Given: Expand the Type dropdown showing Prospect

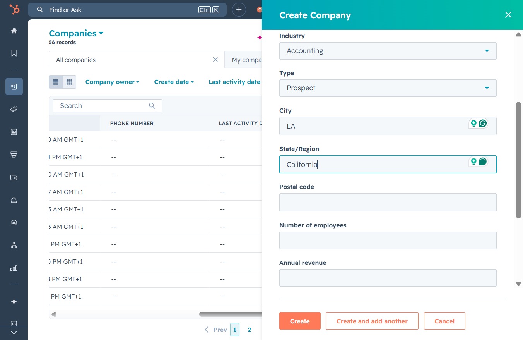Looking at the screenshot, I should [388, 88].
